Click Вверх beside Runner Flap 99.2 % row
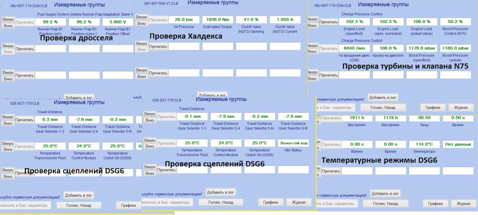The image size is (478, 215). pyautogui.click(x=8, y=19)
